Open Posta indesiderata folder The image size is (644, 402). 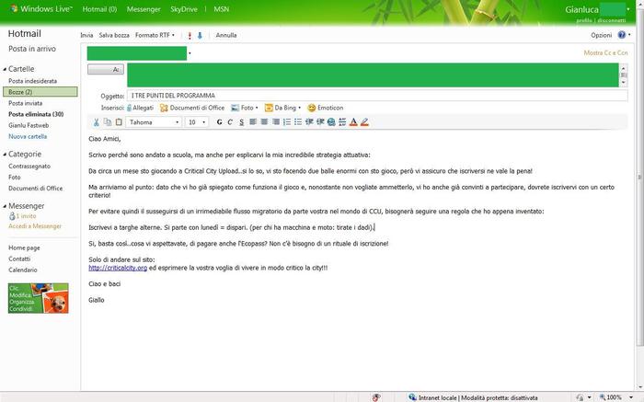click(33, 81)
